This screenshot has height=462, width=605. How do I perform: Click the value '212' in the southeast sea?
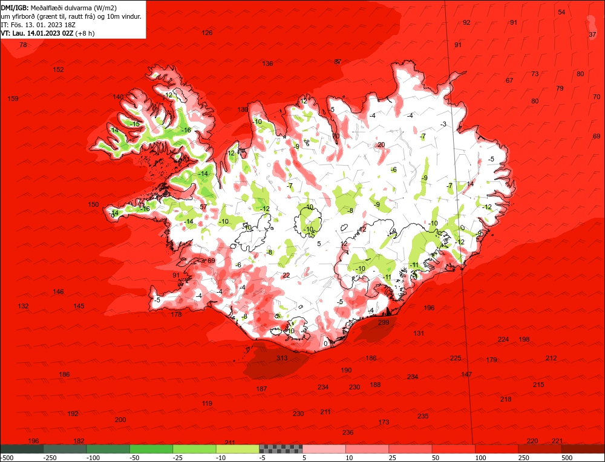[x=551, y=358]
